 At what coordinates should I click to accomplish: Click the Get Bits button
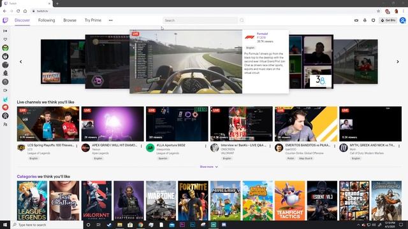click(x=388, y=20)
